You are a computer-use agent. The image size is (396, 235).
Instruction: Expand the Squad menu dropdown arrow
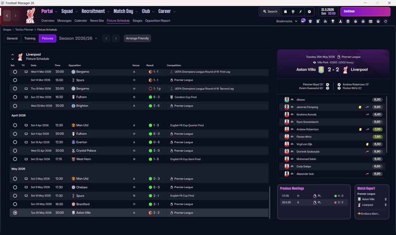[x=76, y=12]
